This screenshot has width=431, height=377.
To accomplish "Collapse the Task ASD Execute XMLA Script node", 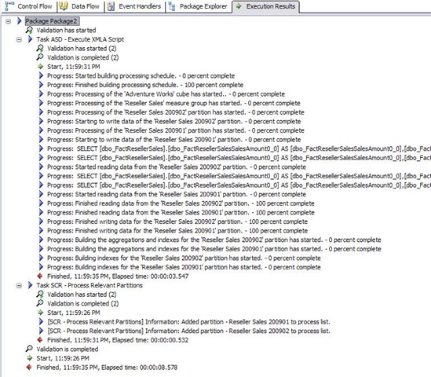I will [x=19, y=39].
